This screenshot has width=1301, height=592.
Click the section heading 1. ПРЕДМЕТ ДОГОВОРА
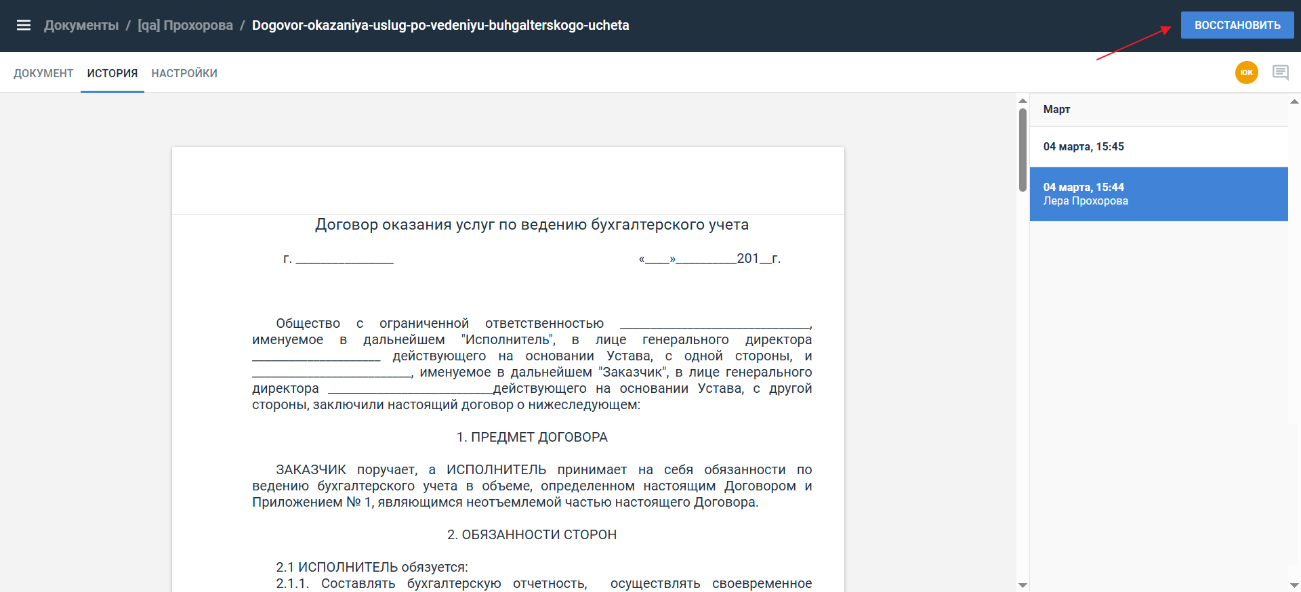pos(532,438)
